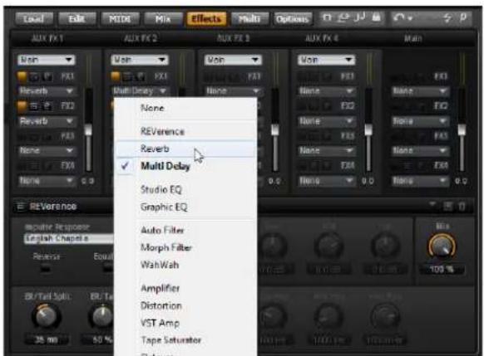The height and width of the screenshot is (356, 484).
Task: Switch to the MIDI tab
Action: (120, 19)
